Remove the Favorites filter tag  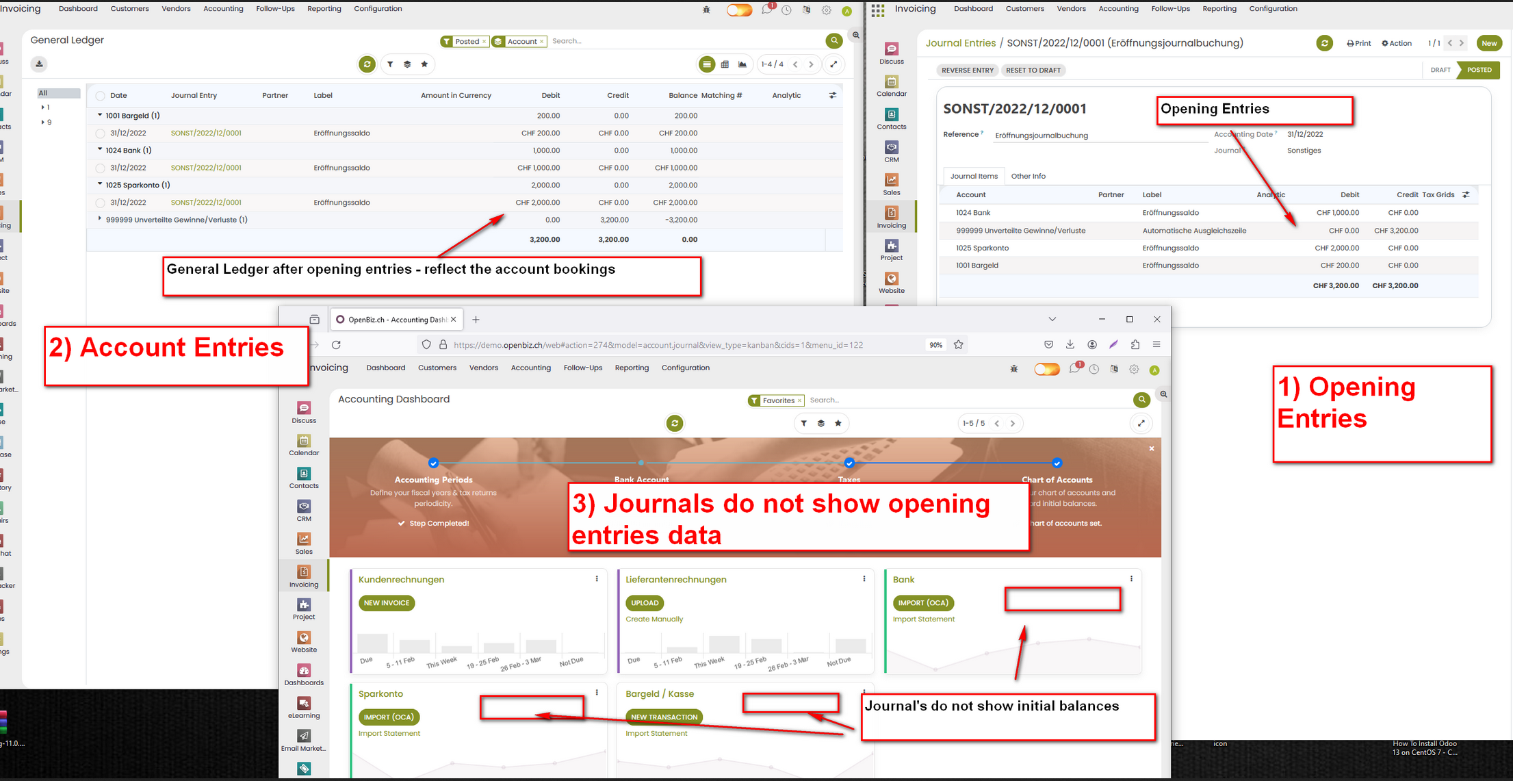coord(799,401)
